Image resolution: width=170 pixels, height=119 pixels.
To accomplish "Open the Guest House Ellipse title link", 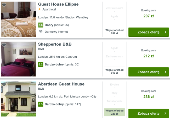I will 58,4.
